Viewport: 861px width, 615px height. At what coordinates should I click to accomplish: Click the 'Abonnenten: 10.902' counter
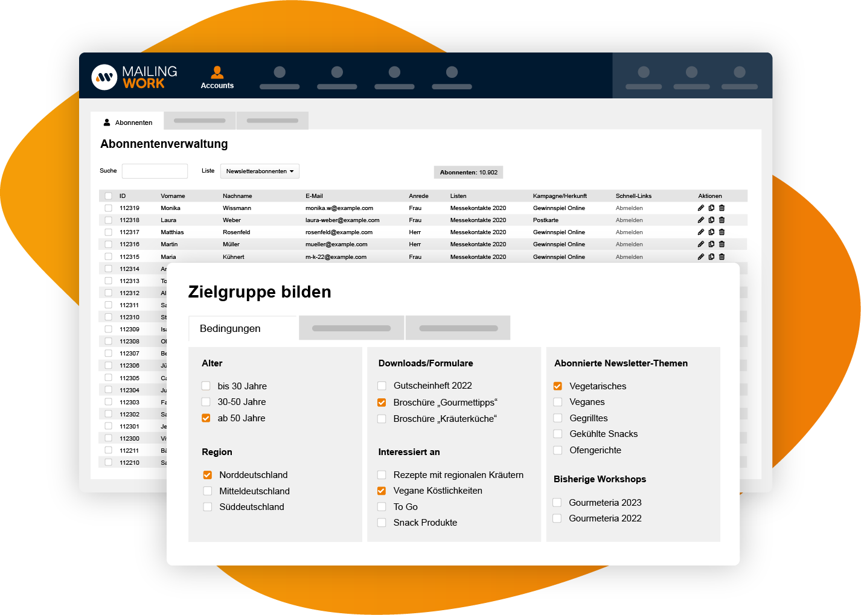468,172
